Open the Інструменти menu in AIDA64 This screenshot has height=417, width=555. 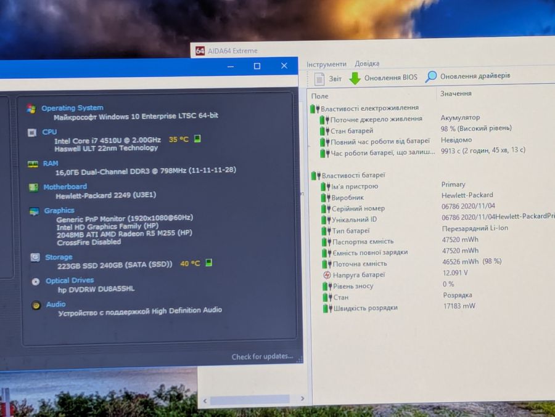coord(326,64)
